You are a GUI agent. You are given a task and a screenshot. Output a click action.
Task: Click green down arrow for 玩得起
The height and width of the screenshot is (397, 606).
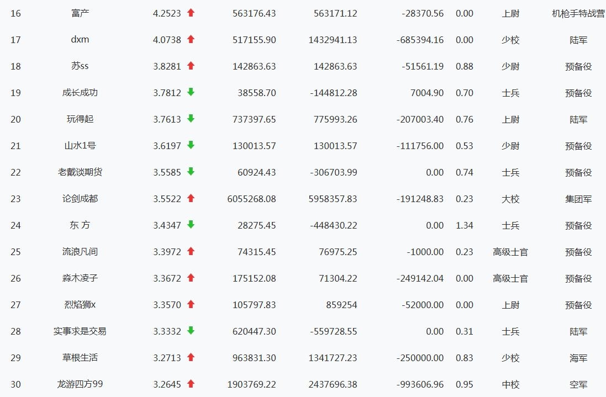click(x=191, y=119)
